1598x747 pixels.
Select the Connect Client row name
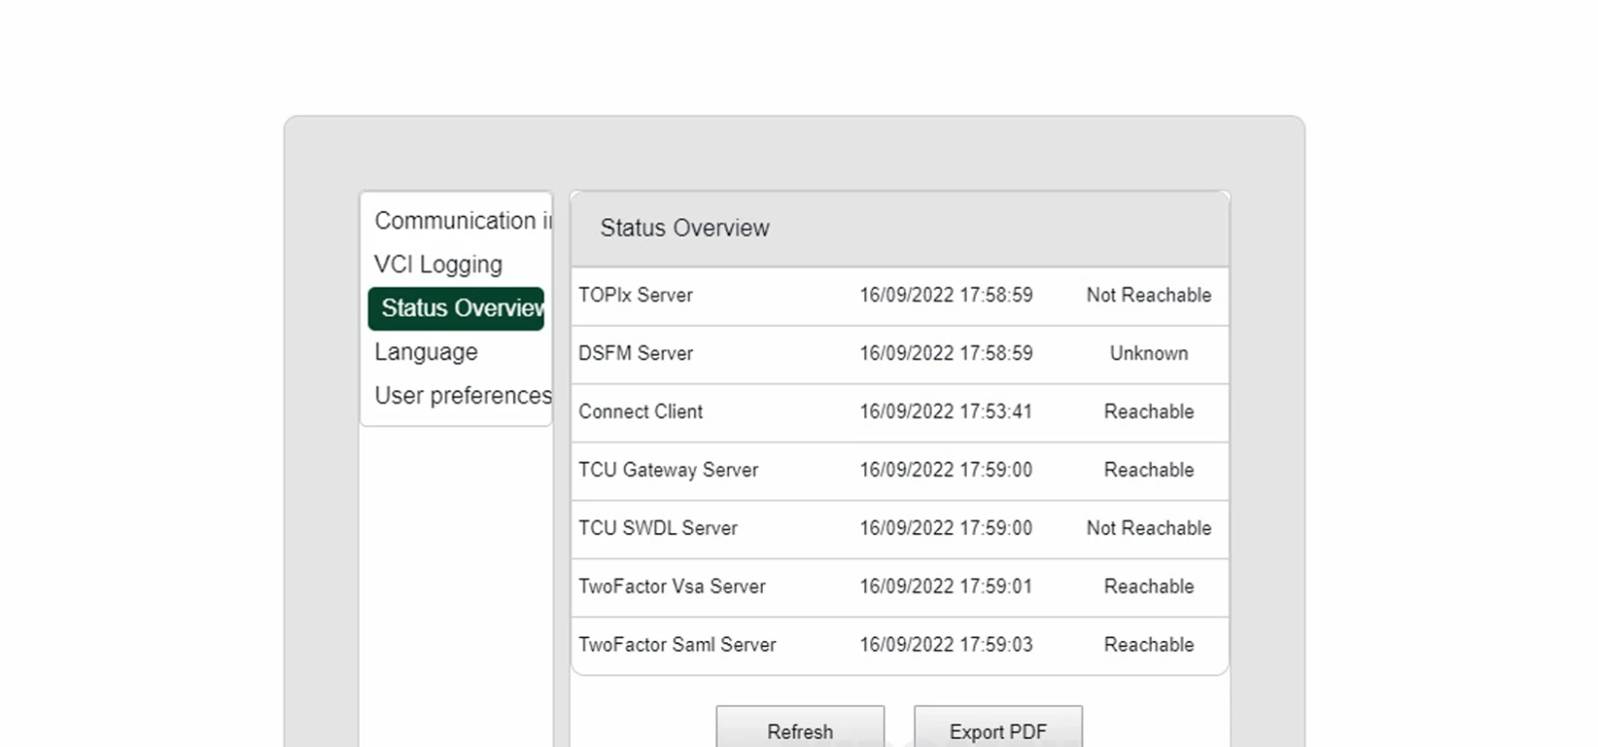coord(640,411)
